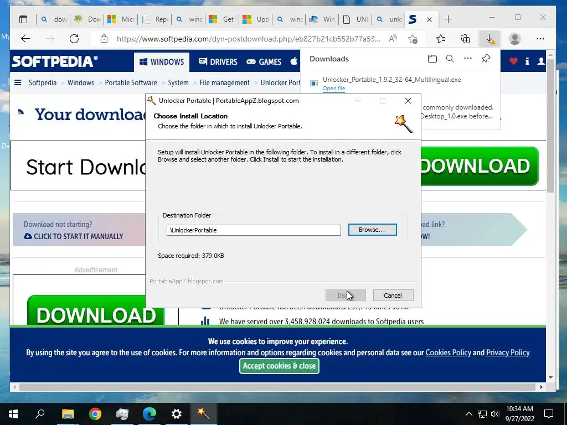Switch to the 'Rep' tab

tap(155, 19)
